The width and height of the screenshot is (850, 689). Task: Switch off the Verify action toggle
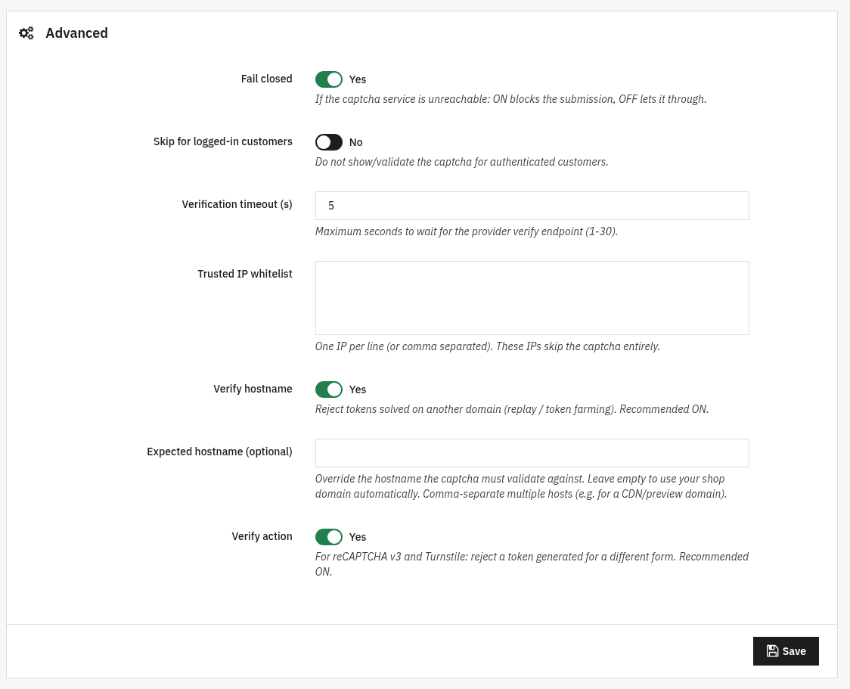point(329,537)
